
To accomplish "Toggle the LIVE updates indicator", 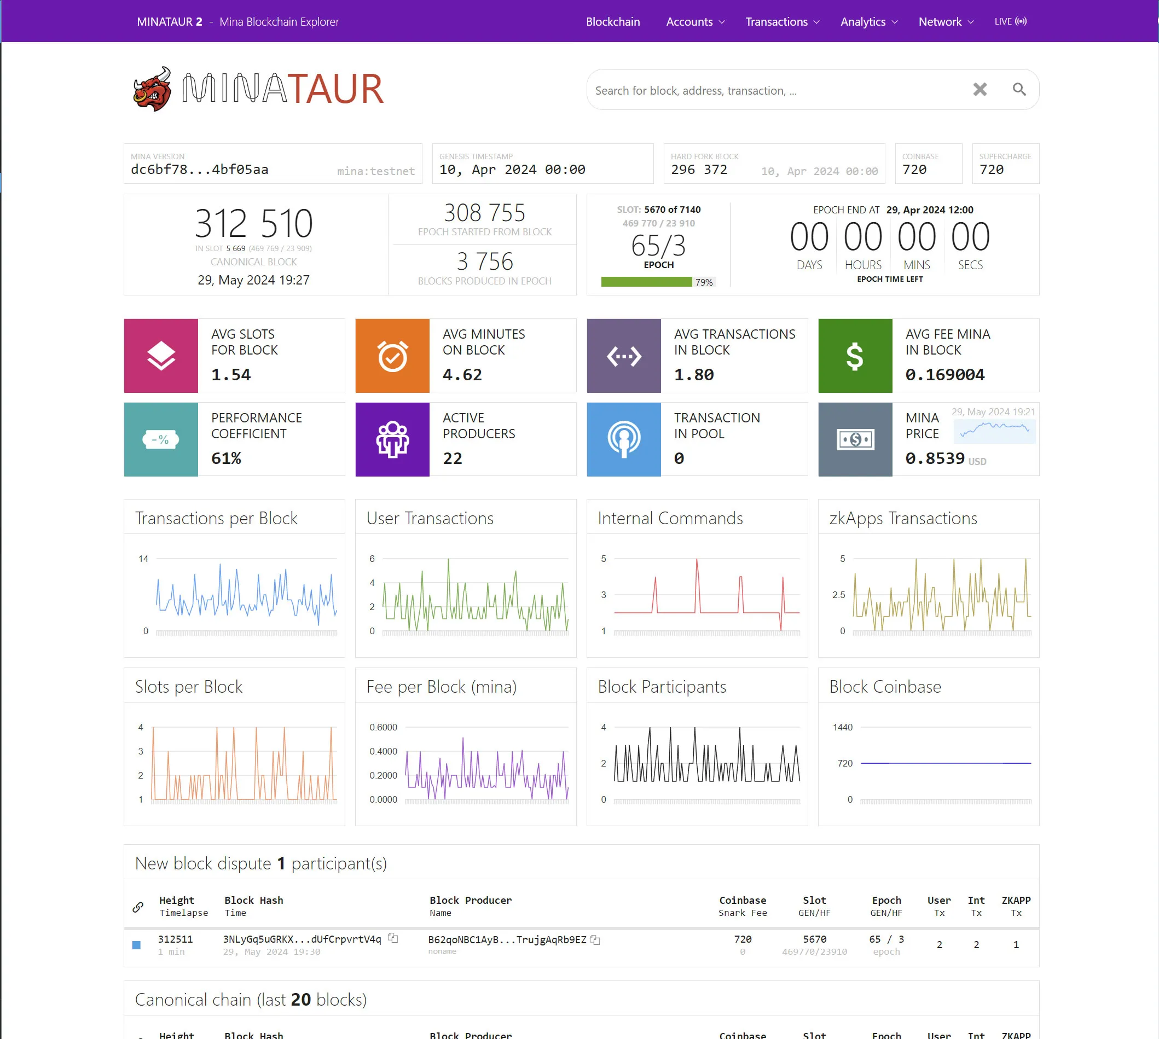I will (1011, 21).
